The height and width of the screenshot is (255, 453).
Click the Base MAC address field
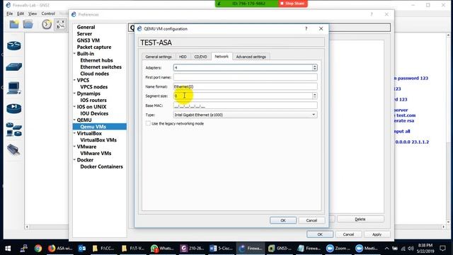pyautogui.click(x=246, y=106)
